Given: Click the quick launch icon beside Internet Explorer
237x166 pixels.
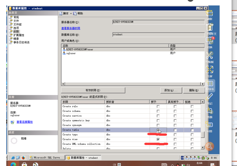Looking at the screenshot, I should pyautogui.click(x=18, y=158).
